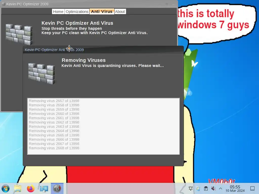Click the brick wall icon in main window

19,34
